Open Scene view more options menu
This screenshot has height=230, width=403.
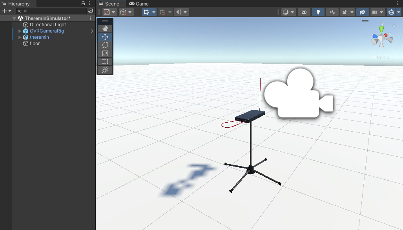[x=398, y=4]
